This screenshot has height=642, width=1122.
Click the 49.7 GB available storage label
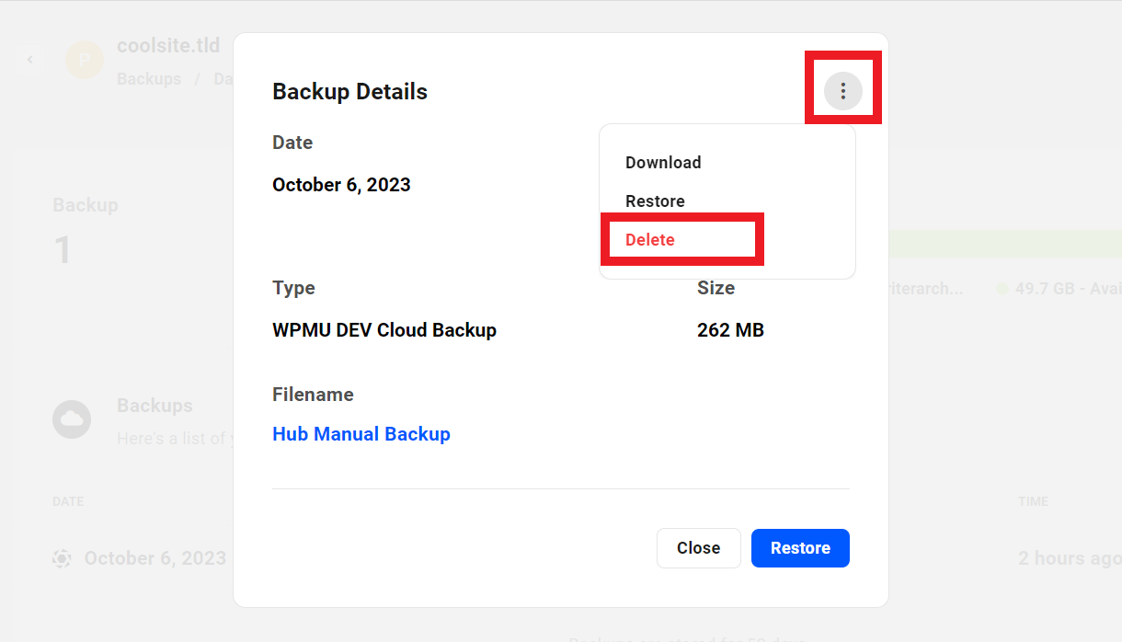(1067, 289)
